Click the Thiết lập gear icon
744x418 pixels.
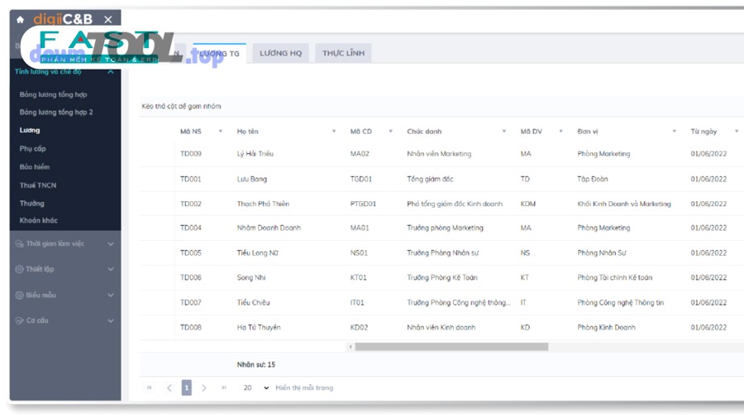[x=20, y=269]
